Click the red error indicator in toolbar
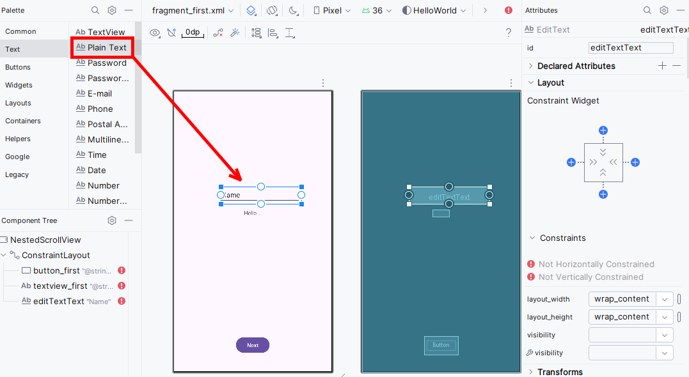 pos(509,11)
